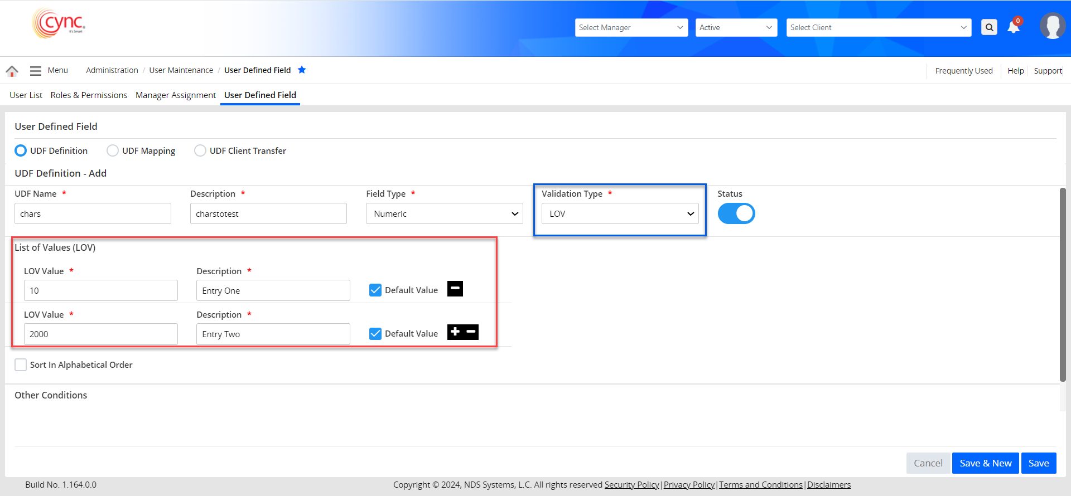Click the home icon in breadcrumb bar
This screenshot has width=1071, height=496.
(x=12, y=71)
